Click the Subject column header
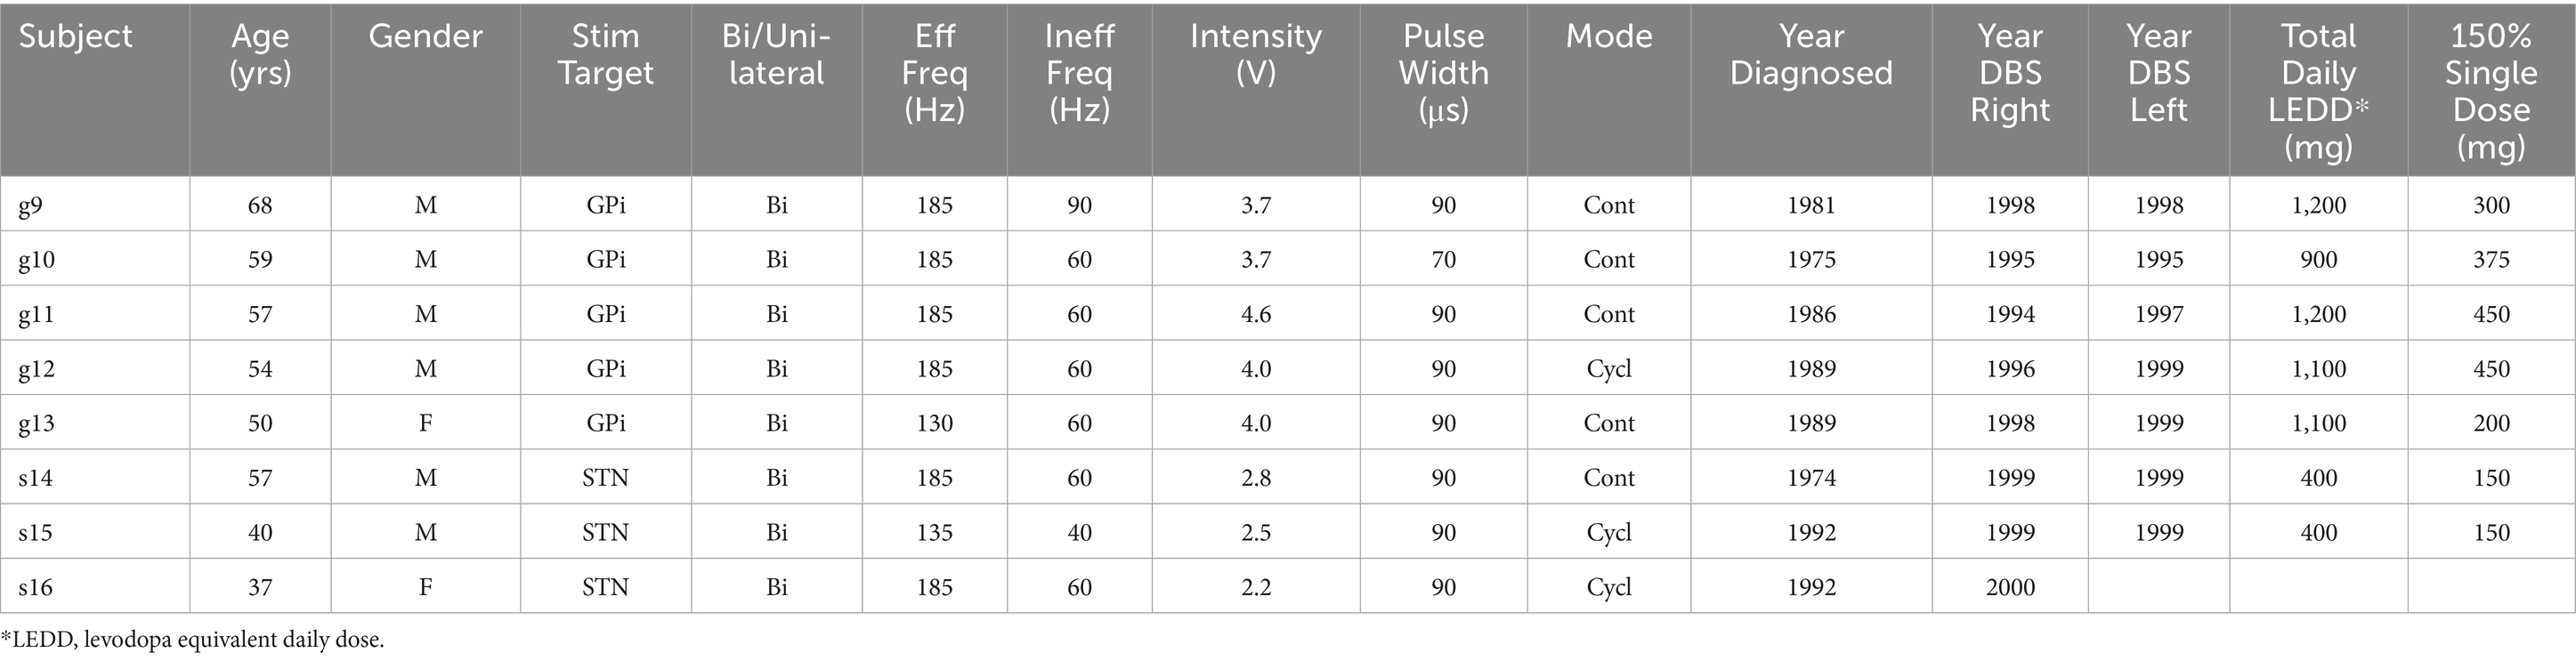Screen dimensions: 2576x661 point(76,37)
